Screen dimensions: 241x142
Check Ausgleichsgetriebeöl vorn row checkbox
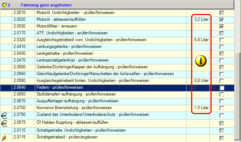[x=222, y=40]
